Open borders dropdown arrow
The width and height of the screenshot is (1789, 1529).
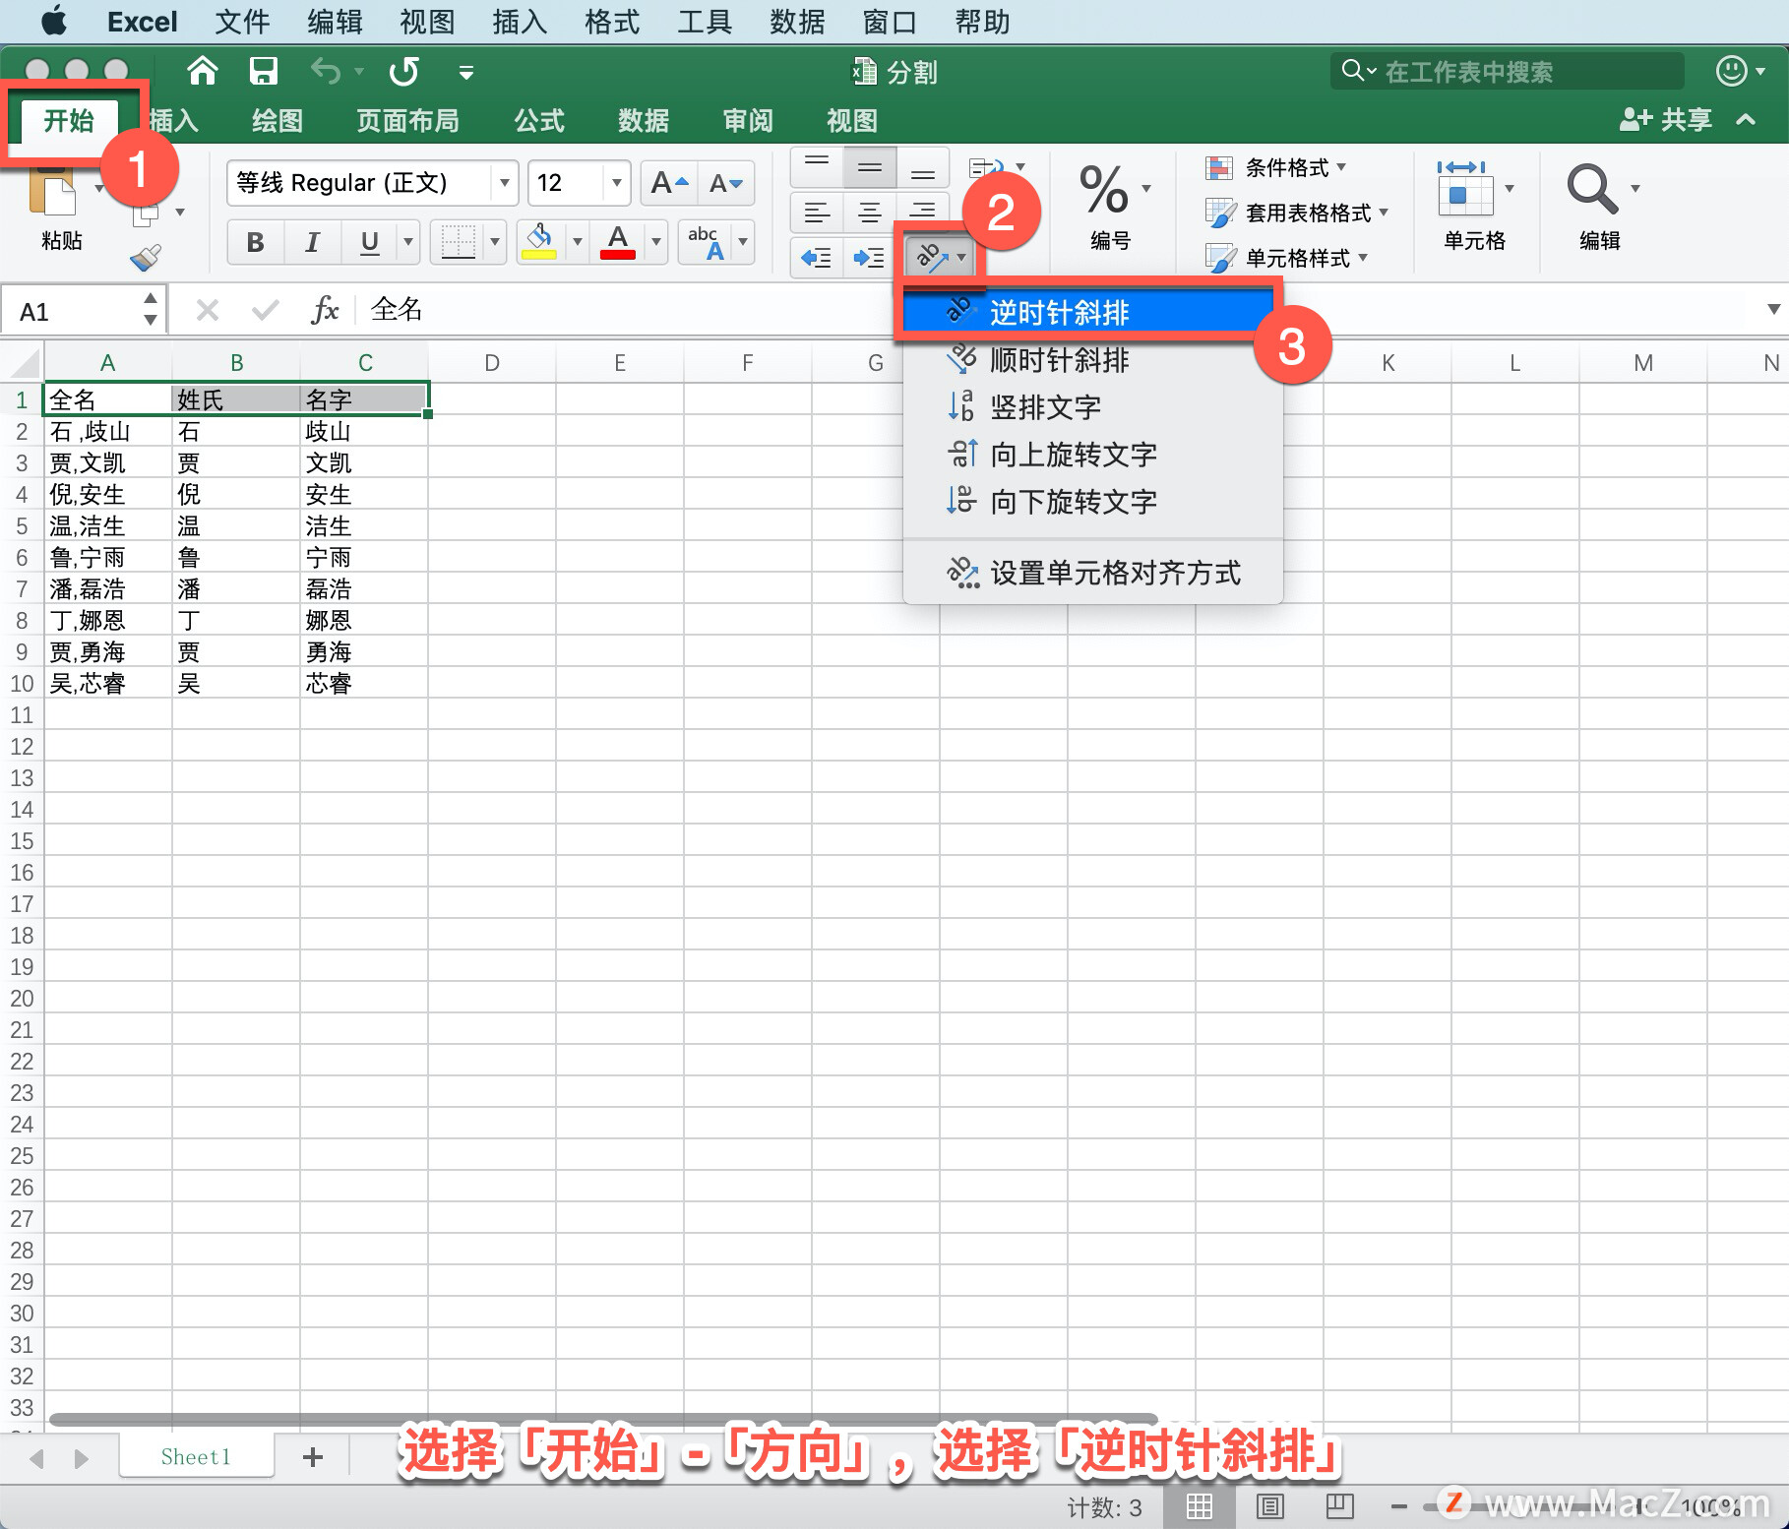[495, 242]
